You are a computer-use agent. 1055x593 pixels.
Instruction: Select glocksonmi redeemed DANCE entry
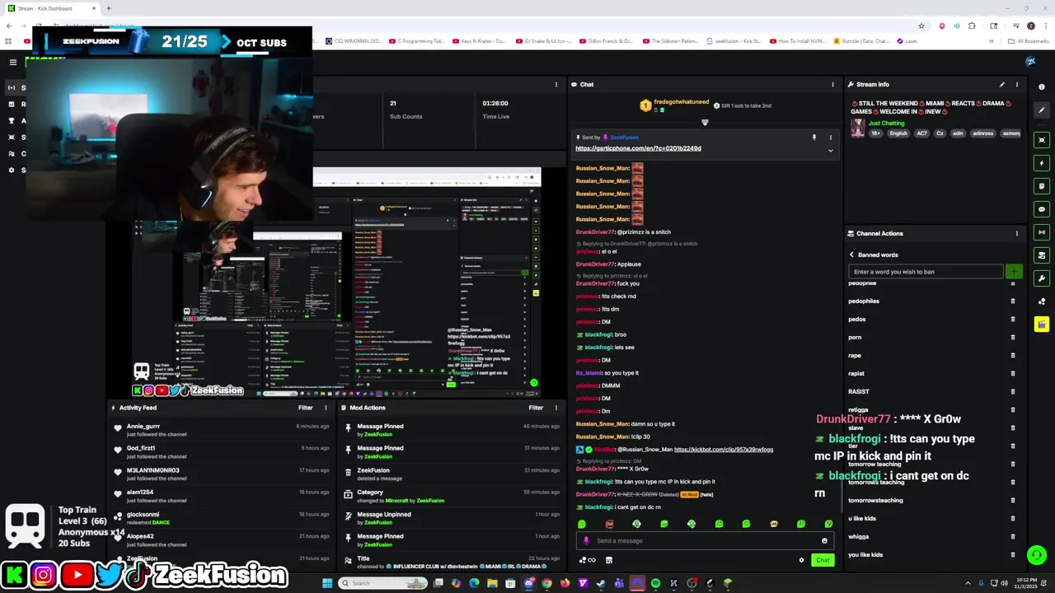[x=223, y=518]
